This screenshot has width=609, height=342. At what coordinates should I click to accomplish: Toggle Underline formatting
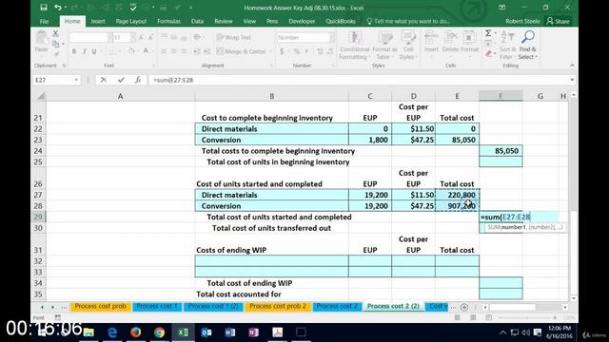[x=94, y=51]
